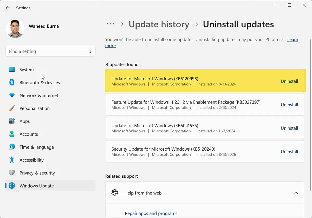This screenshot has width=312, height=218.
Task: Collapse the Help from the web section
Action: coord(296,193)
